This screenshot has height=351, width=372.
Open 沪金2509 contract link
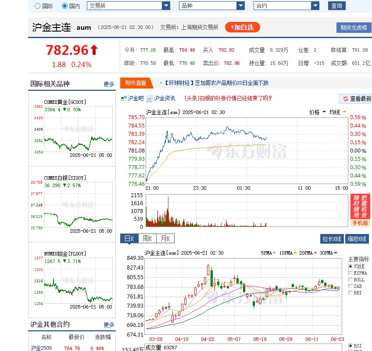pyautogui.click(x=41, y=348)
